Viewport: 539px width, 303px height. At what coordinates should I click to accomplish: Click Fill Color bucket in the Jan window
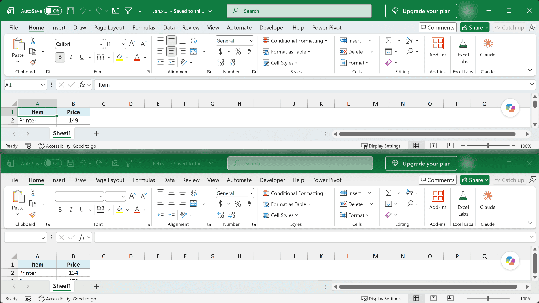point(119,57)
